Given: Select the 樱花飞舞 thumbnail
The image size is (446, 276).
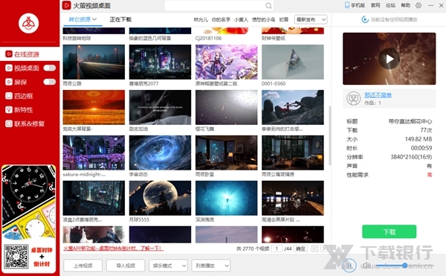Looking at the screenshot, I should [x=227, y=107].
